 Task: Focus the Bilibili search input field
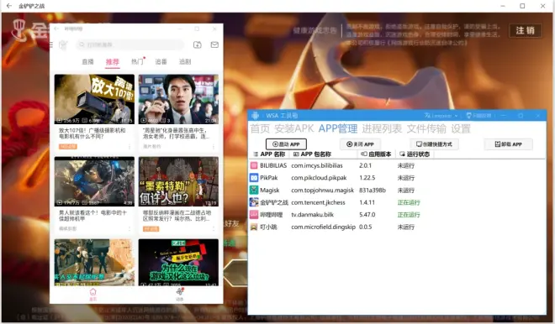pos(129,44)
